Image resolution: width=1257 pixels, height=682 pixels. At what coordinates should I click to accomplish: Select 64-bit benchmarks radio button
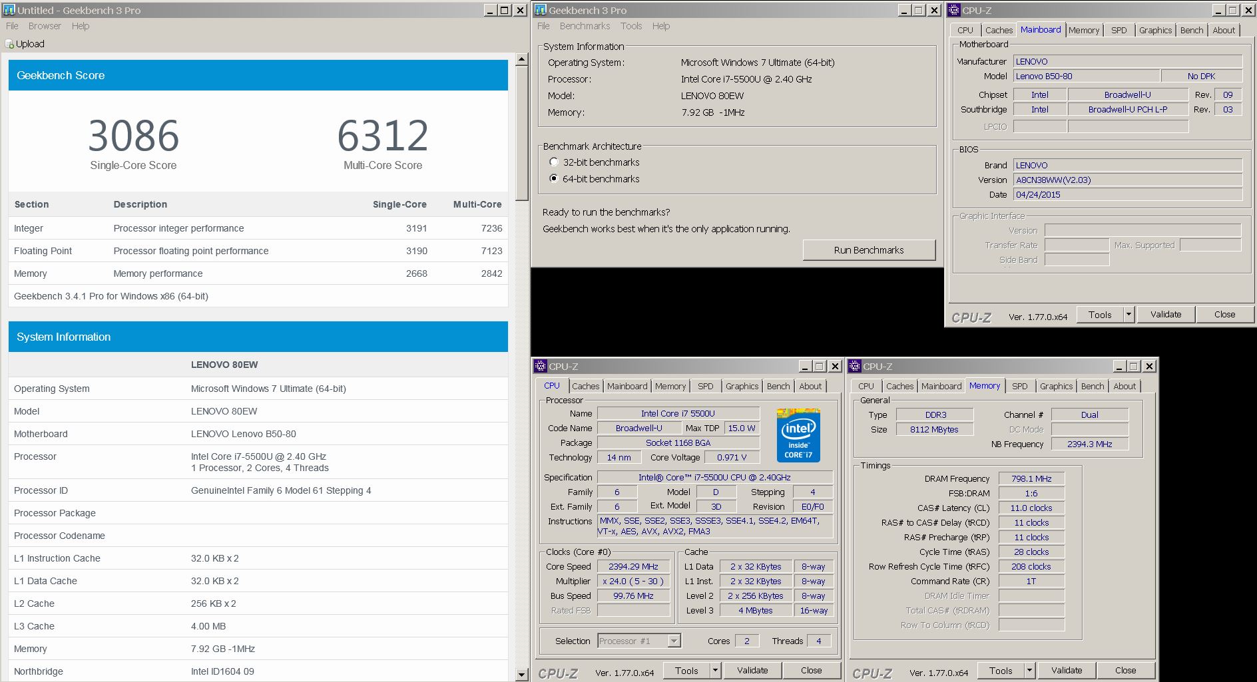coord(553,178)
